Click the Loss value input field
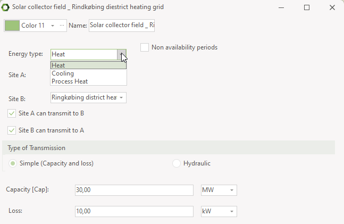344x224 pixels. click(x=133, y=211)
